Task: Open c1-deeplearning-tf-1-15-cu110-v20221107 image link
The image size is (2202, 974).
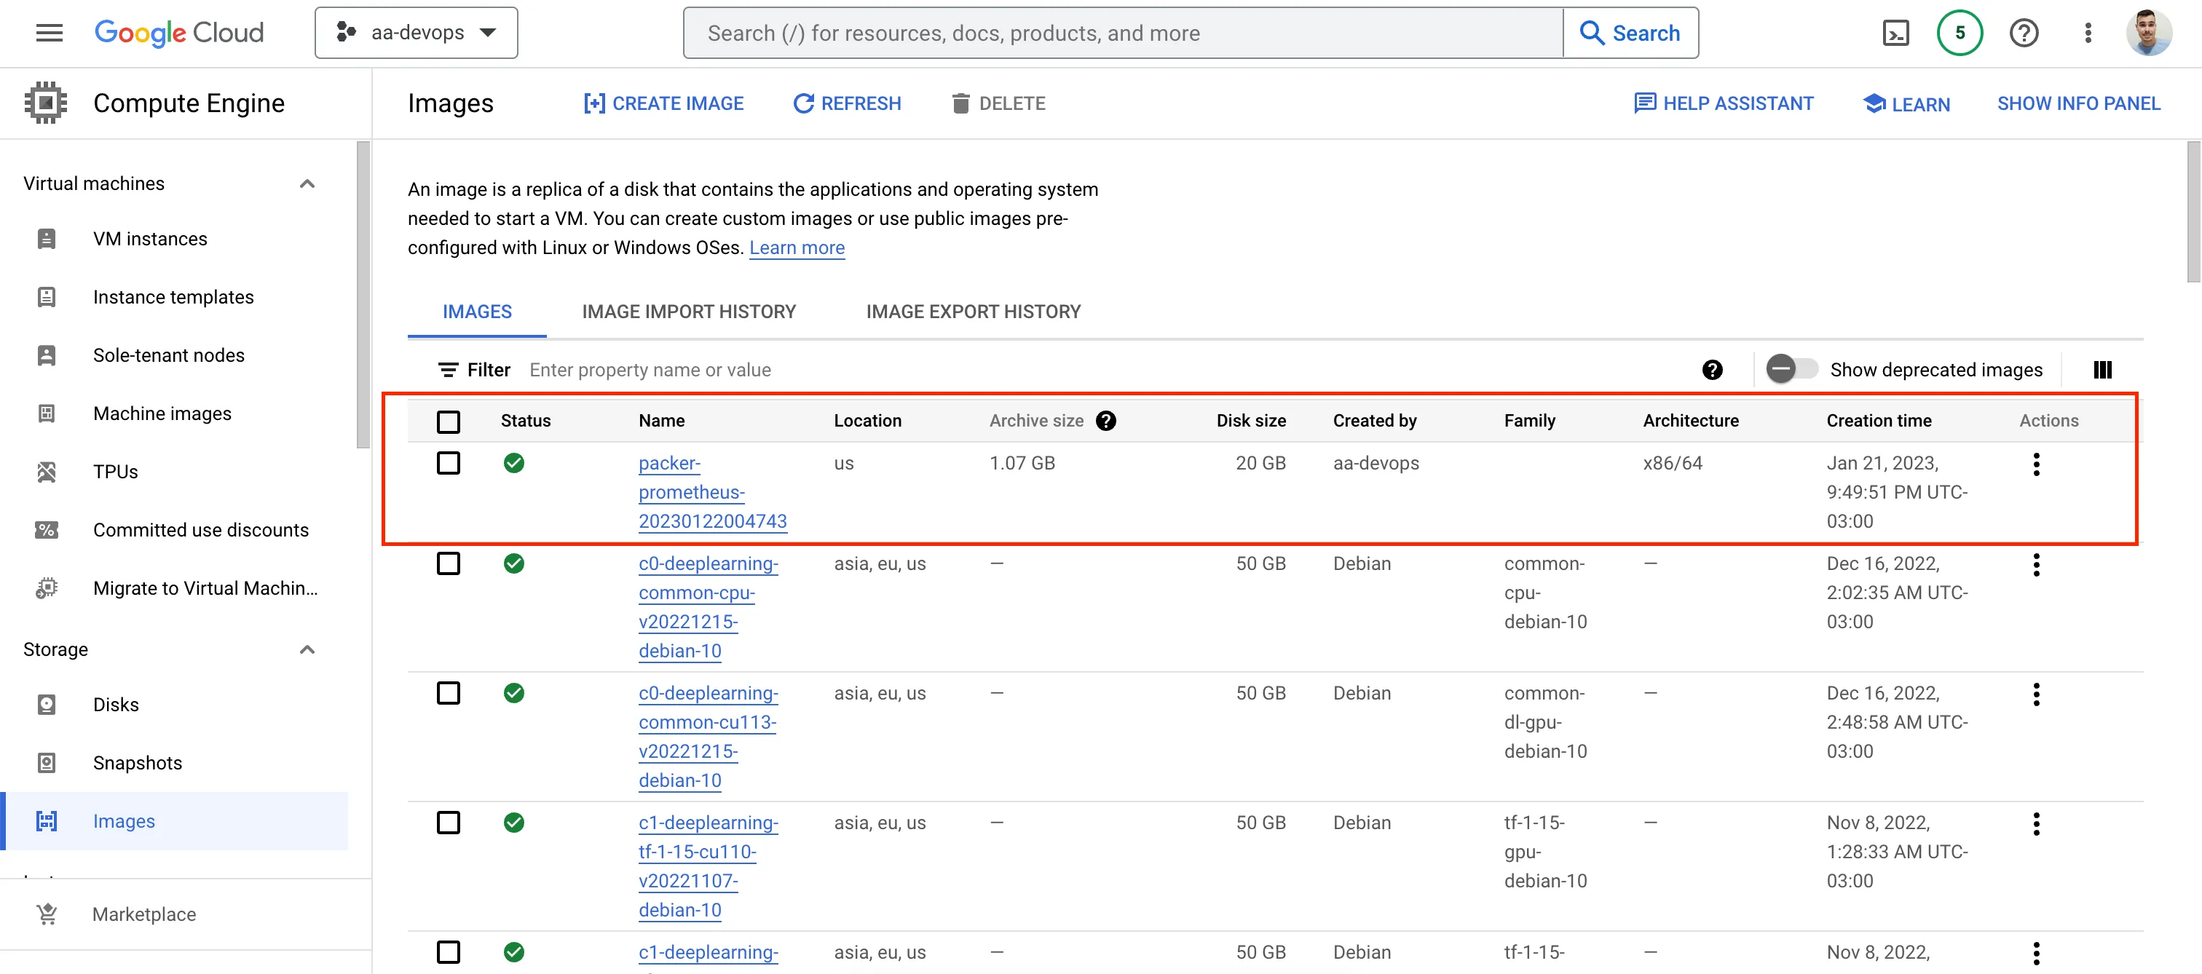Action: tap(708, 866)
